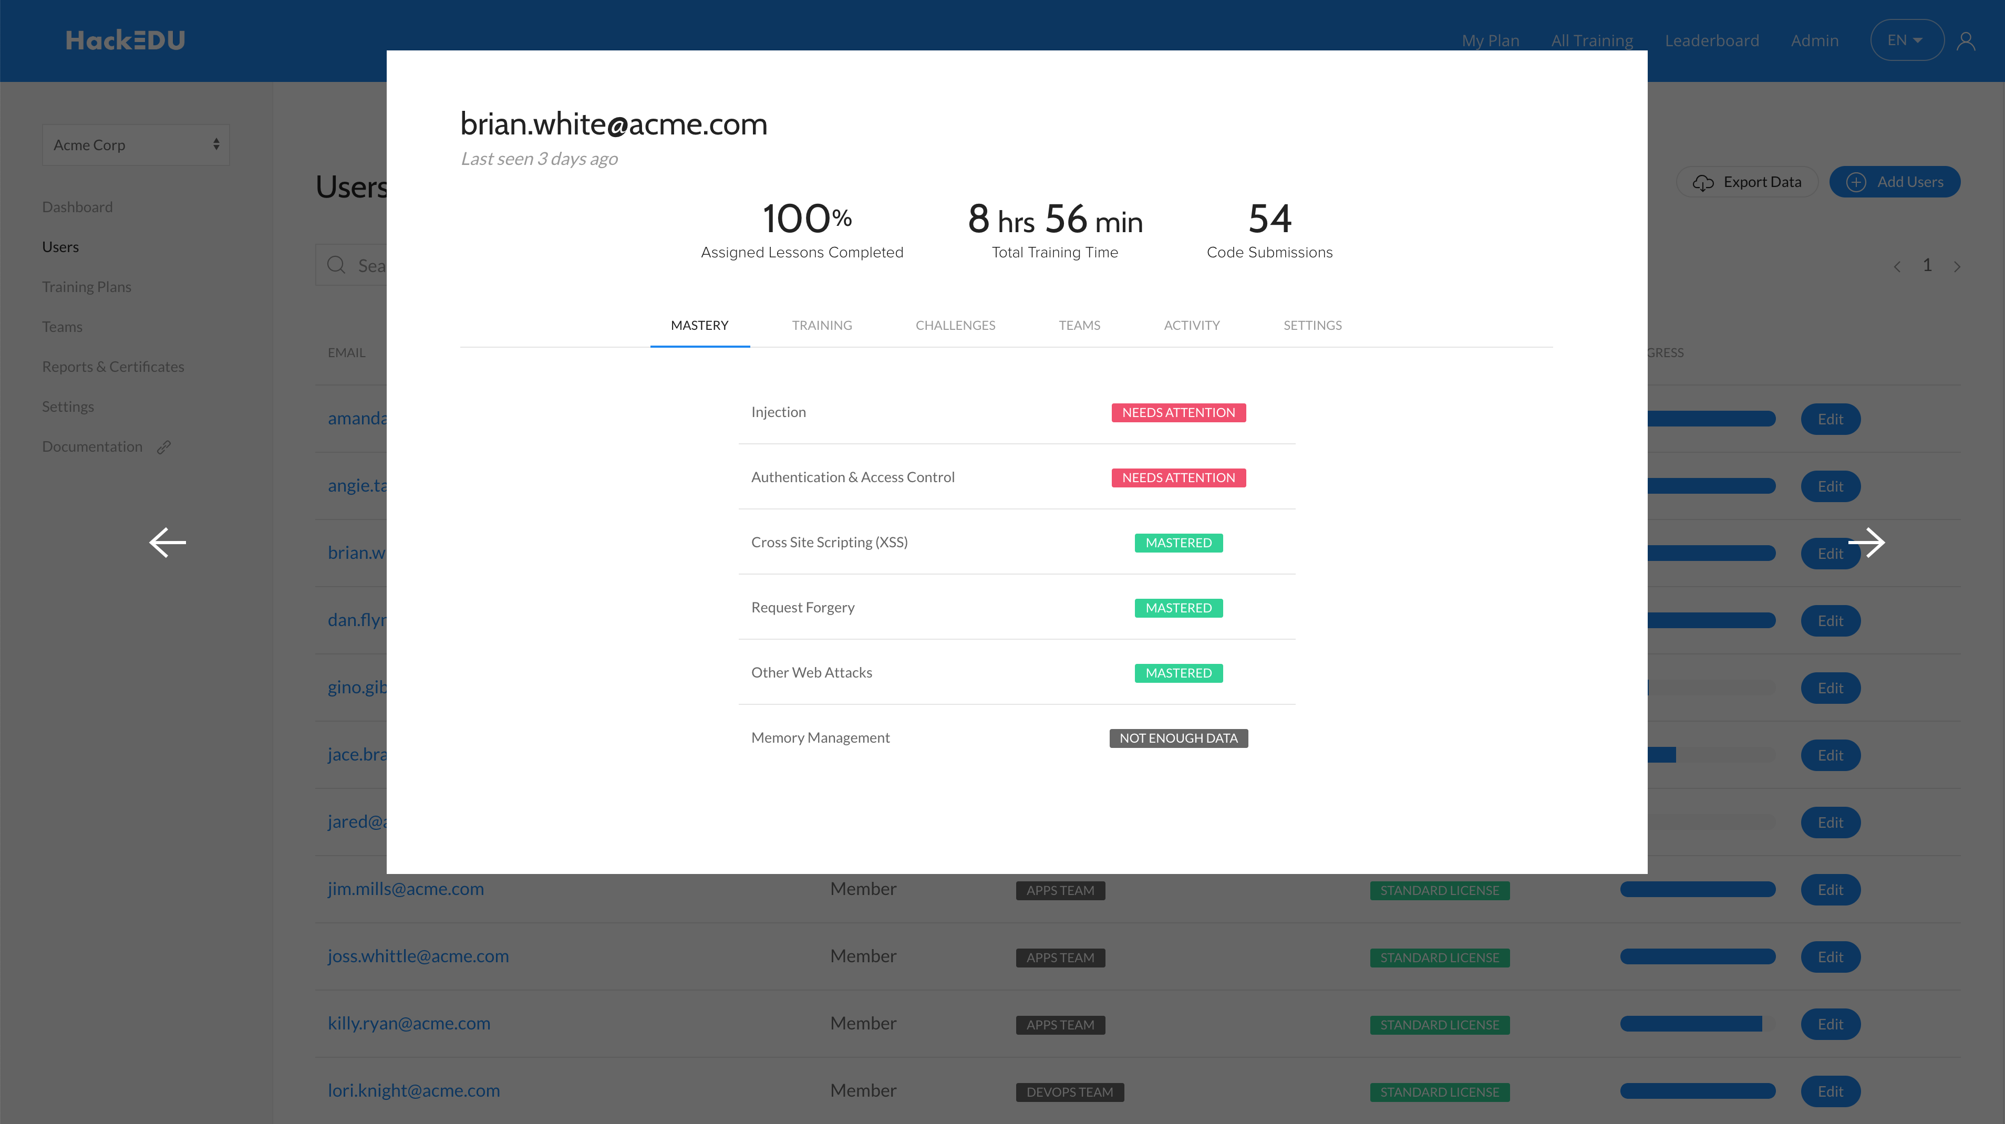Viewport: 2005px width, 1124px height.
Task: Click Edit for lori.knight@acme.com
Action: pos(1830,1091)
